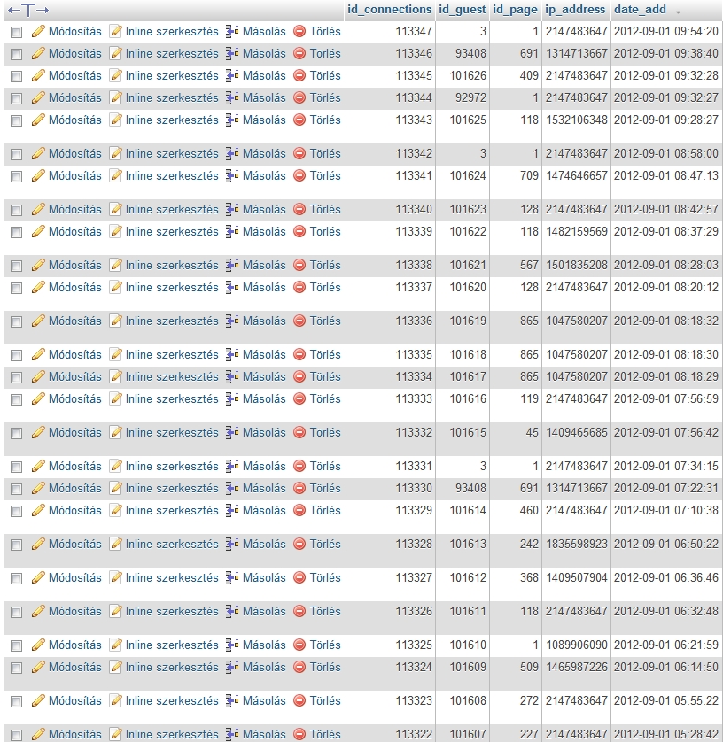Click the red delete icon in row 113332
Viewport: 723px width, 742px height.
point(299,433)
